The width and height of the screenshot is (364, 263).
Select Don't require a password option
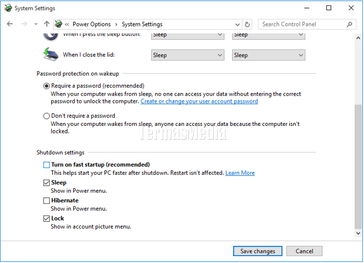(46, 116)
